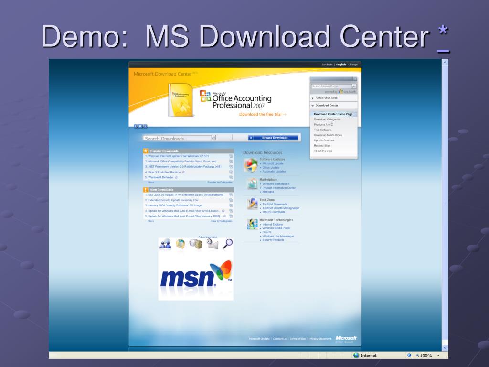This screenshot has height=367, width=489.
Task: Click the New Downloads exclamation icon
Action: [x=146, y=189]
